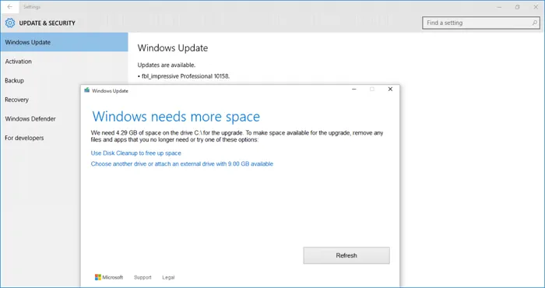
Task: Minimize the Settings window
Action: pyautogui.click(x=499, y=7)
